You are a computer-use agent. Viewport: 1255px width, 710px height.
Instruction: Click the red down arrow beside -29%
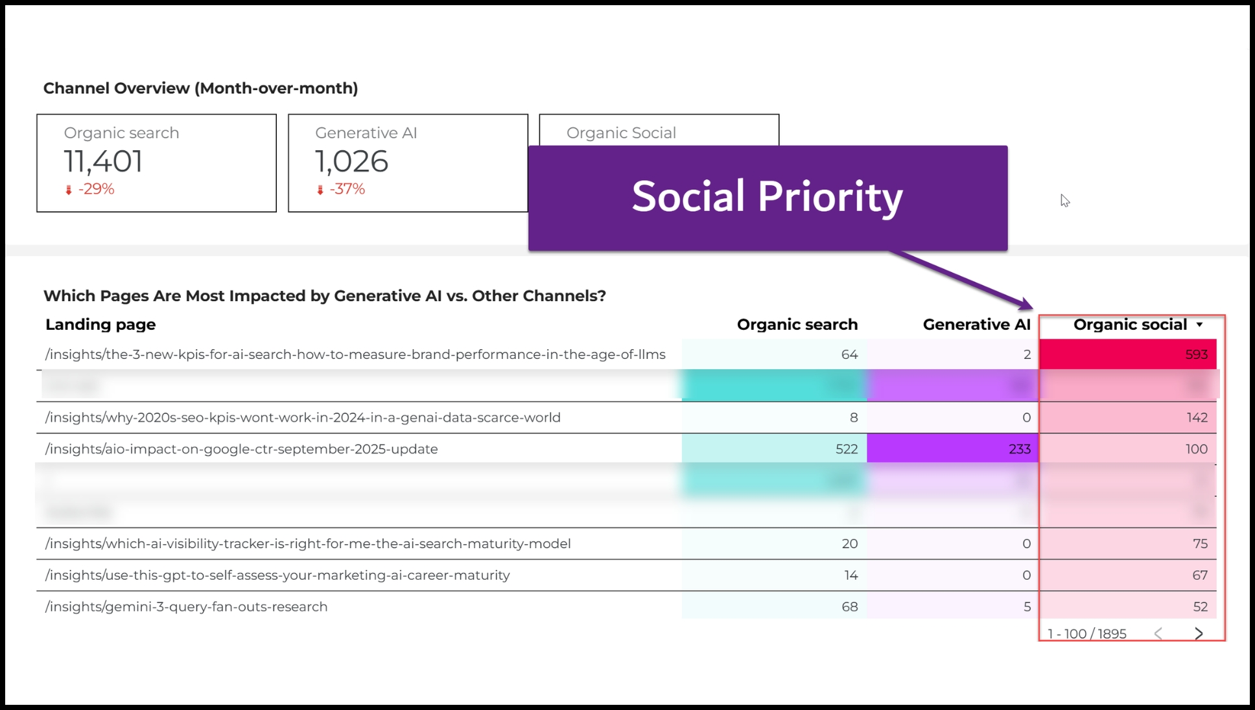pyautogui.click(x=69, y=190)
